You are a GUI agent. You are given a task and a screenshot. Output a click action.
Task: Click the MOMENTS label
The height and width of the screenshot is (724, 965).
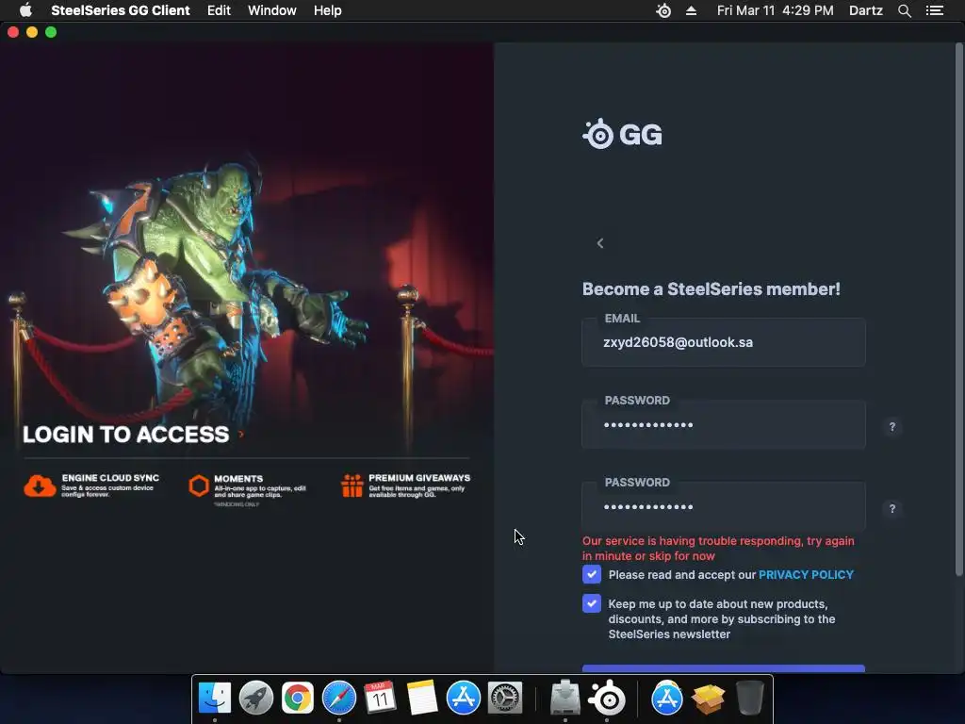tap(238, 478)
